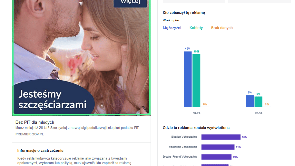Click the 'Jesteśmy szczęściarzami' banner text

52,99
